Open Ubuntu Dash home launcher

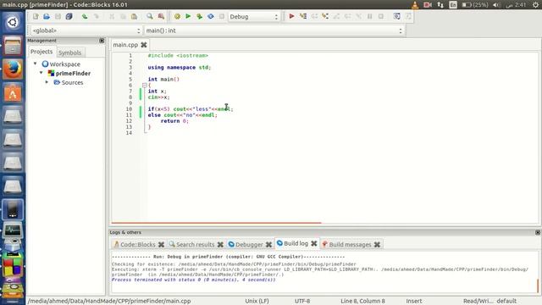point(13,23)
